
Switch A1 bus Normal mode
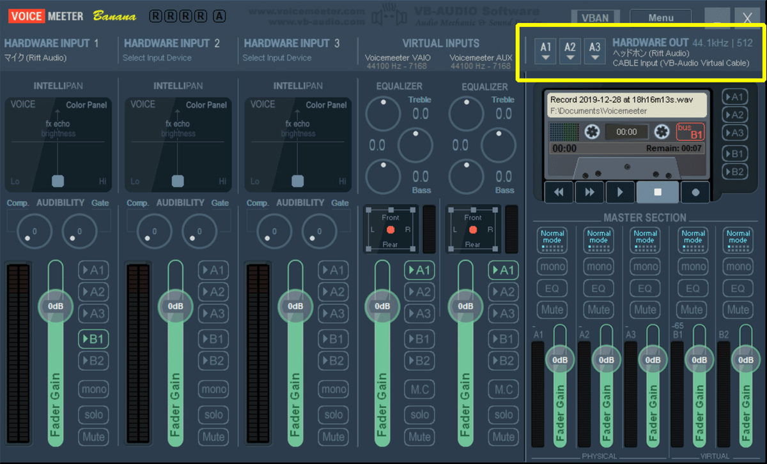(x=552, y=241)
